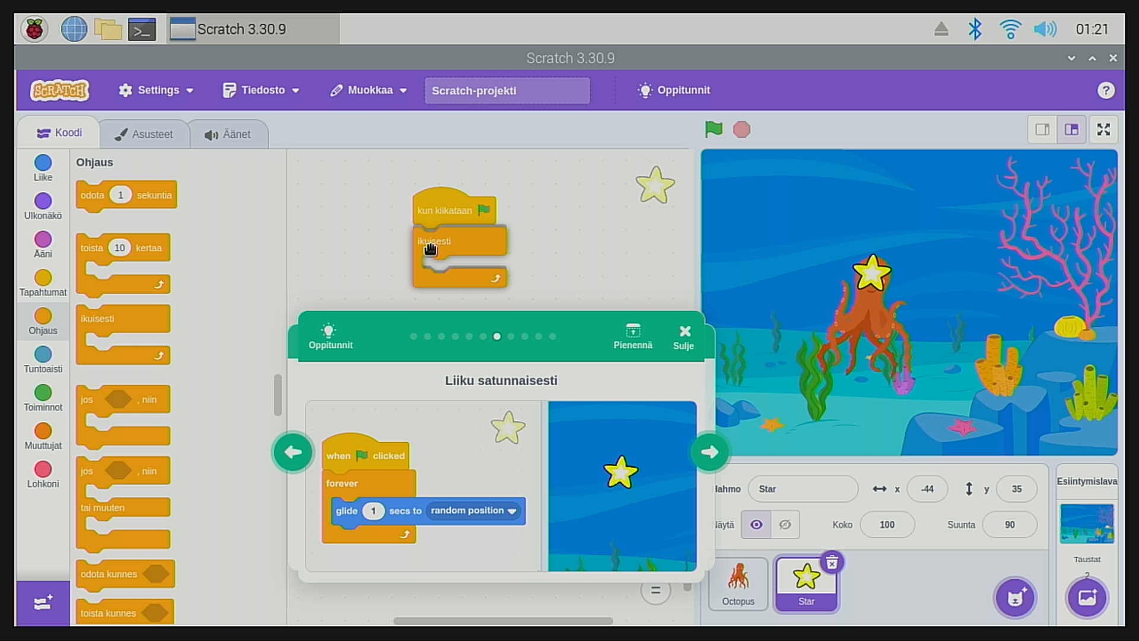Screen dimensions: 1139x641
Task: Open the Wi-Fi network menu
Action: tap(1010, 29)
